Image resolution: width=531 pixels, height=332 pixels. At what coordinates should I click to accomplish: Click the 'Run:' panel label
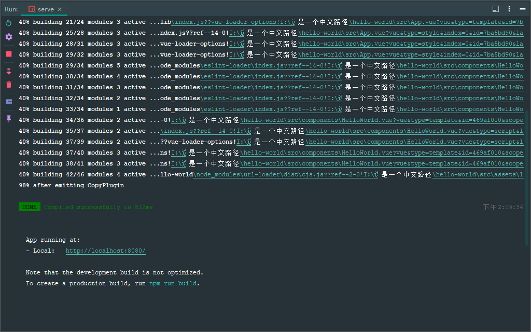[x=11, y=9]
